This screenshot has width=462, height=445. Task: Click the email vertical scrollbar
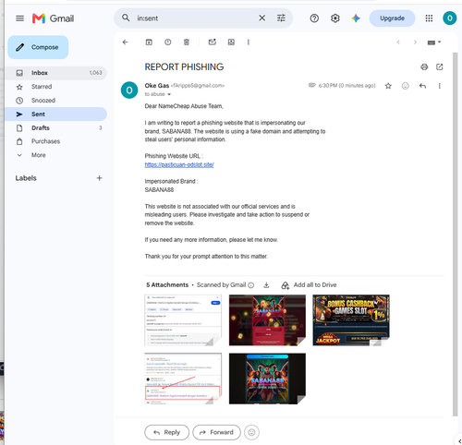point(455,234)
